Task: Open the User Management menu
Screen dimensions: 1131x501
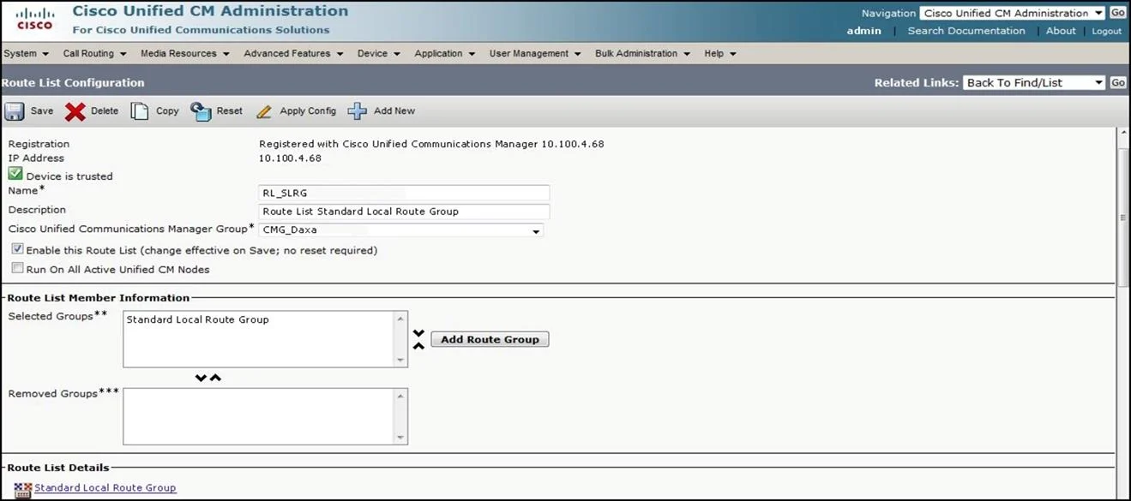Action: tap(535, 53)
